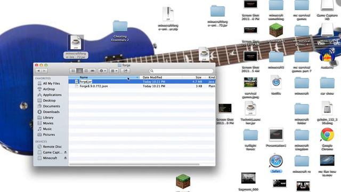
Task: Click the horizontal scrollbar in Finder window
Action: click(x=134, y=164)
